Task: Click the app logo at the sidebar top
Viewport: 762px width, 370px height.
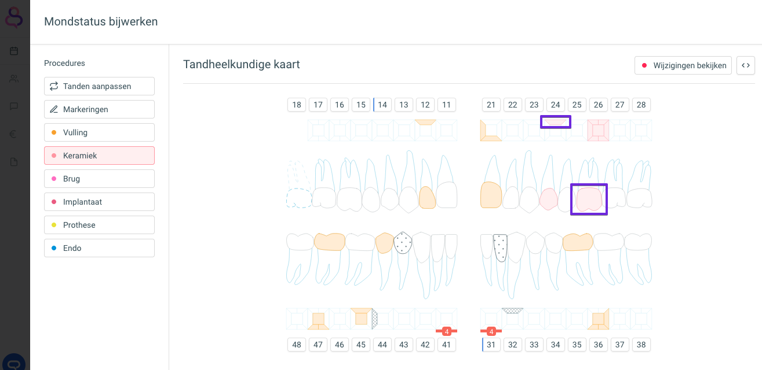Action: [x=14, y=17]
